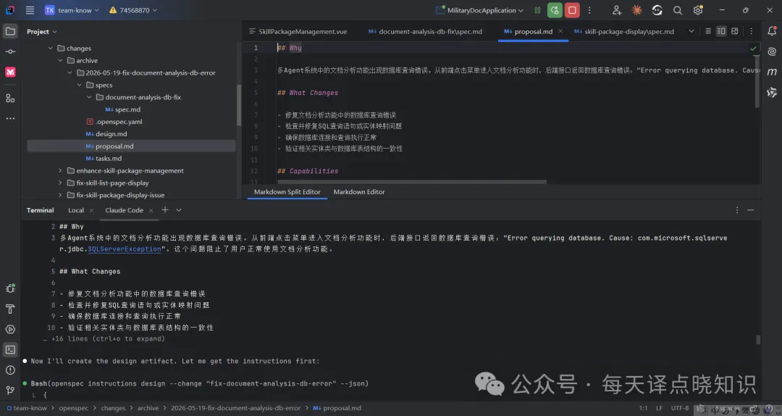Select Markdown Editor tab
The image size is (782, 416).
coord(359,192)
